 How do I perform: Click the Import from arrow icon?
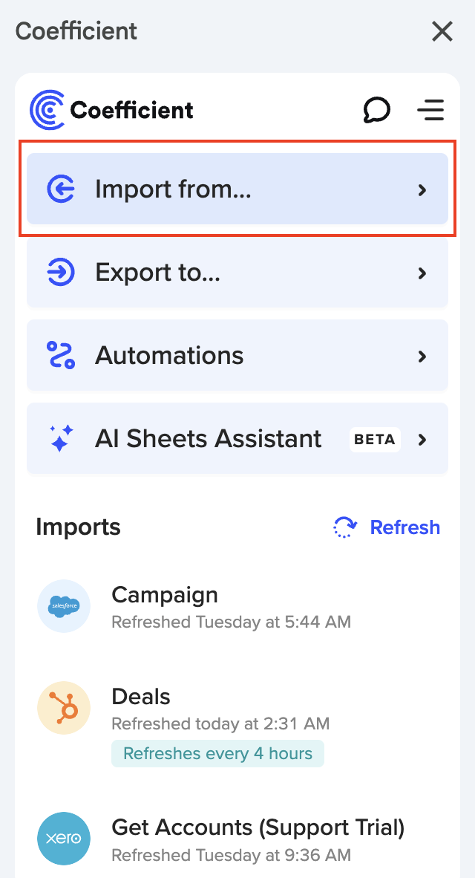click(61, 189)
